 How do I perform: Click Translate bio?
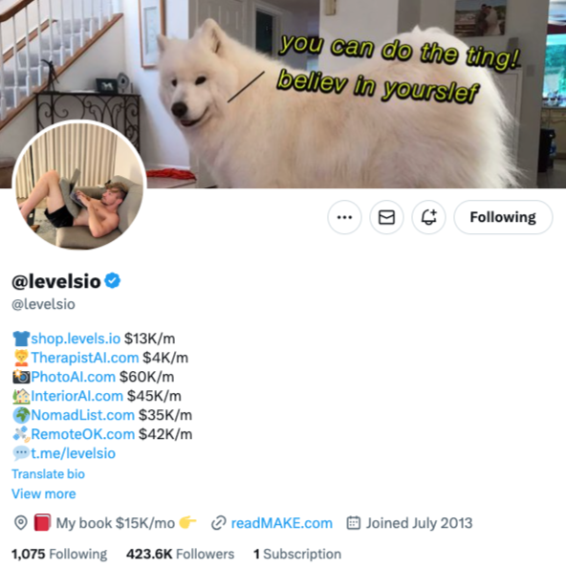pos(48,474)
